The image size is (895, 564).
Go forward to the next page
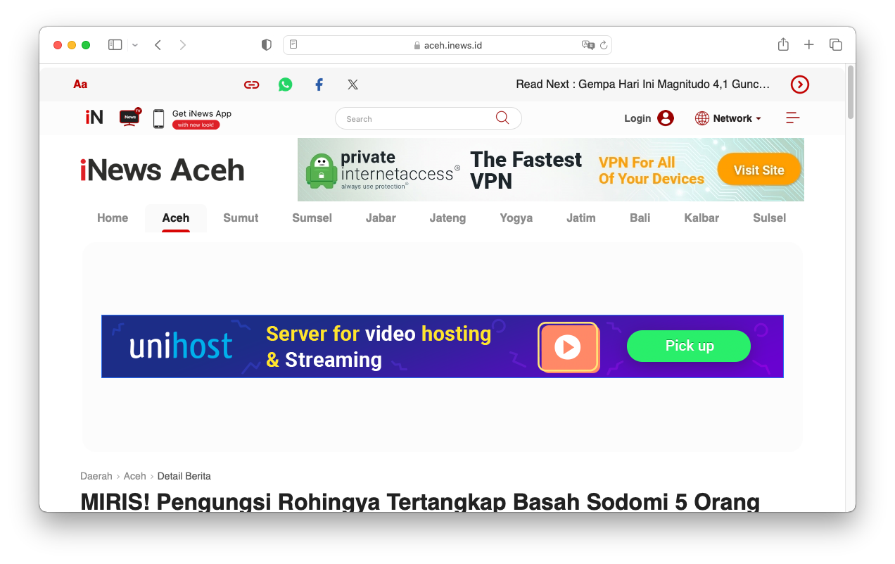pos(183,45)
